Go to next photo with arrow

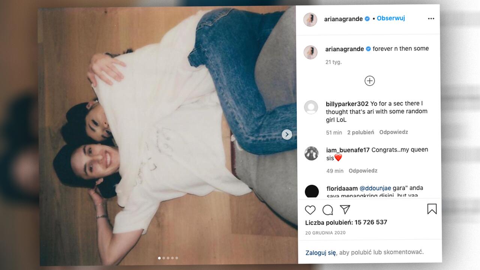pyautogui.click(x=287, y=134)
